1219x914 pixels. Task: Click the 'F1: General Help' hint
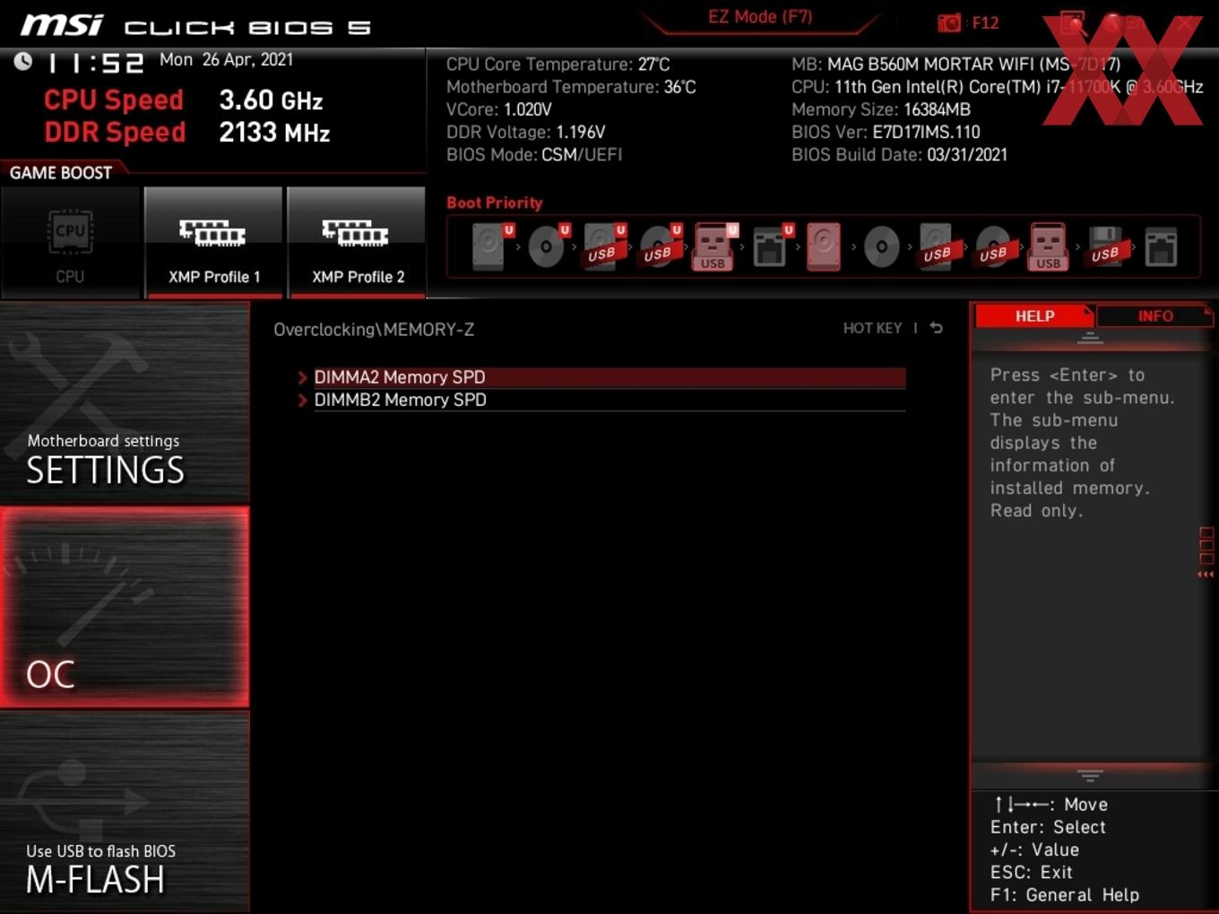coord(1065,895)
